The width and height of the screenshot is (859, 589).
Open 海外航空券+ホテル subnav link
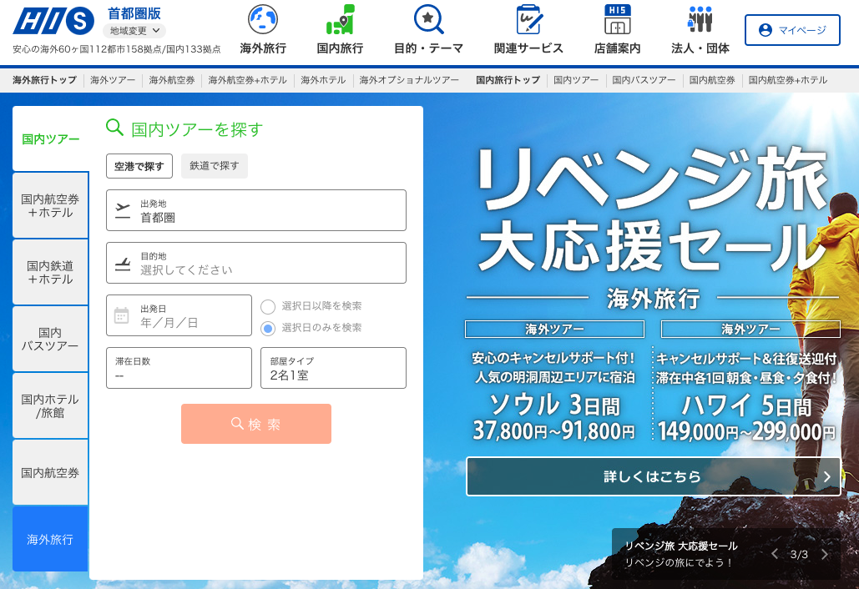click(x=247, y=80)
